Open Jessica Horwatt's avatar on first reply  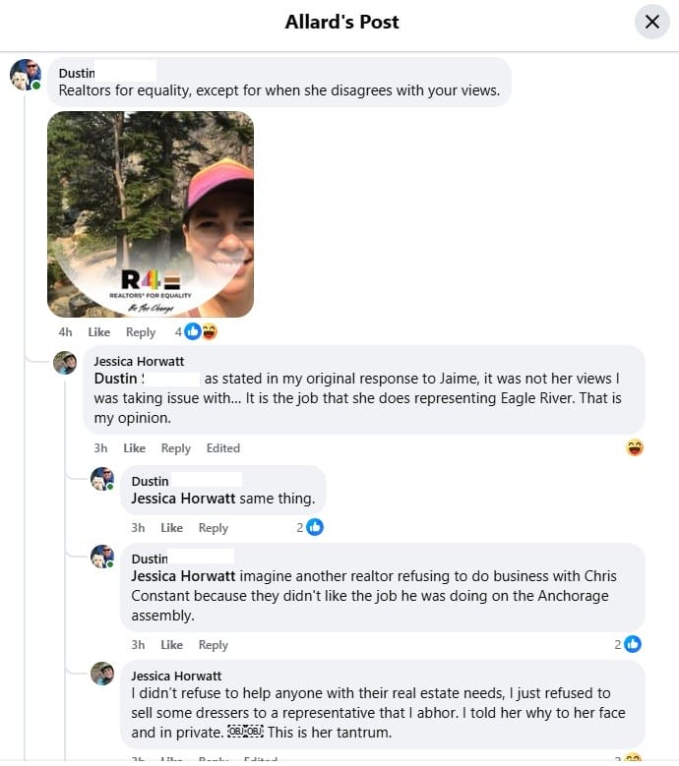pyautogui.click(x=65, y=363)
